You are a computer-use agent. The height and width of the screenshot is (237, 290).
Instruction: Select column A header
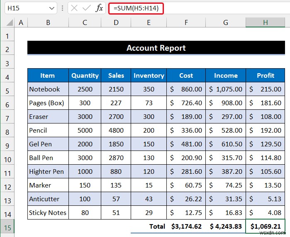21,22
